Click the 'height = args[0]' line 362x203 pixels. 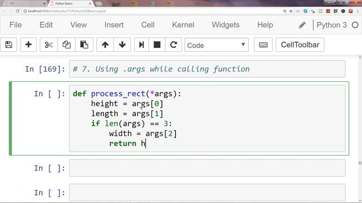coord(127,104)
